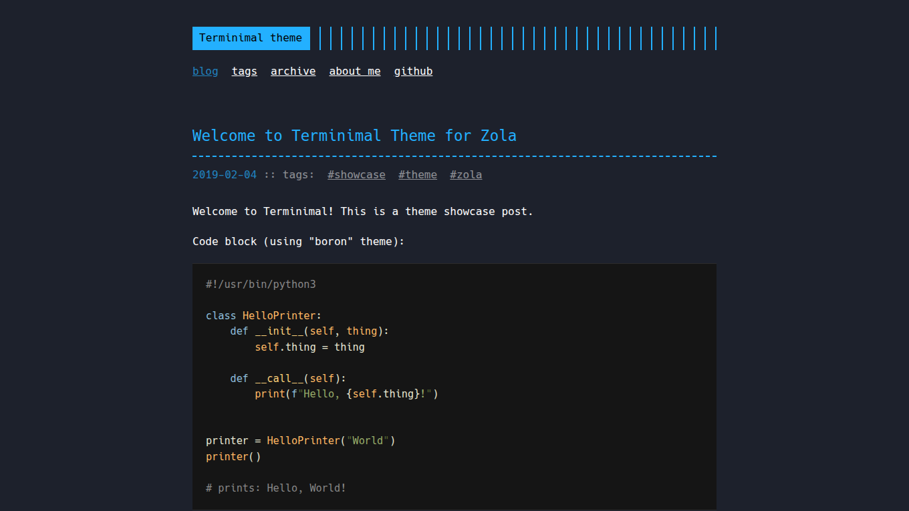Click the shebang line in the code block
The width and height of the screenshot is (909, 511).
[260, 284]
